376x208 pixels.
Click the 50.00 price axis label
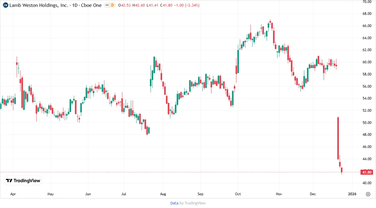pyautogui.click(x=367, y=122)
